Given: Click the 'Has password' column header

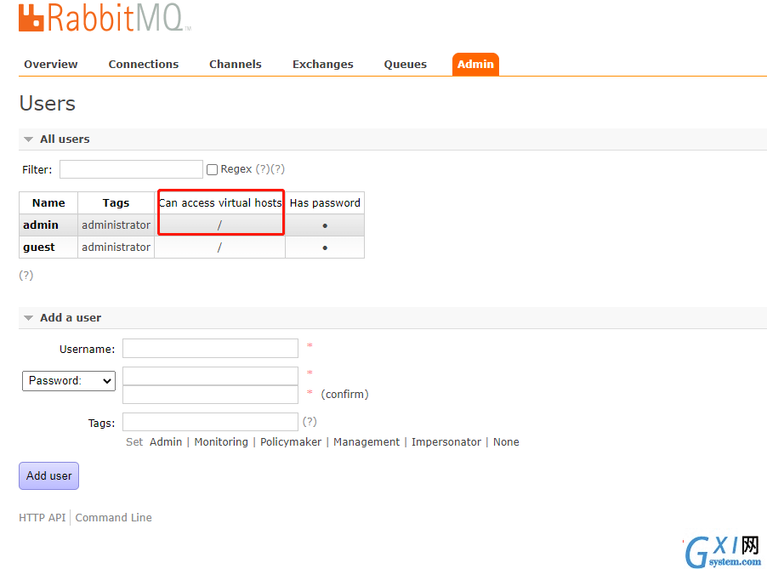Looking at the screenshot, I should [x=325, y=203].
